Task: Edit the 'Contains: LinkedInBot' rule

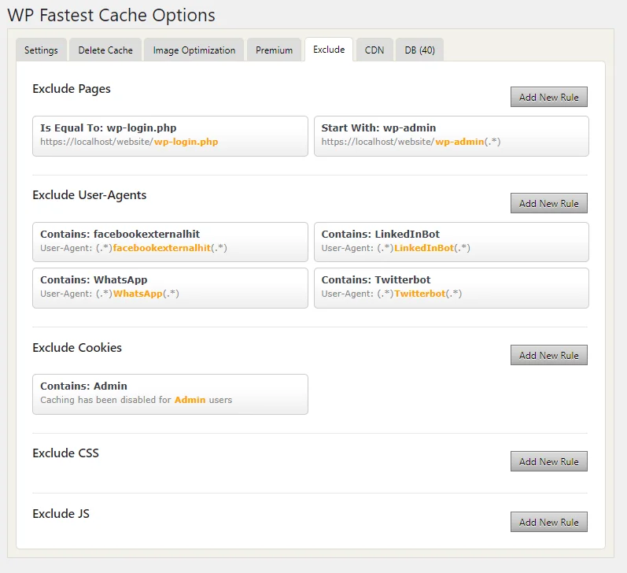Action: 452,242
